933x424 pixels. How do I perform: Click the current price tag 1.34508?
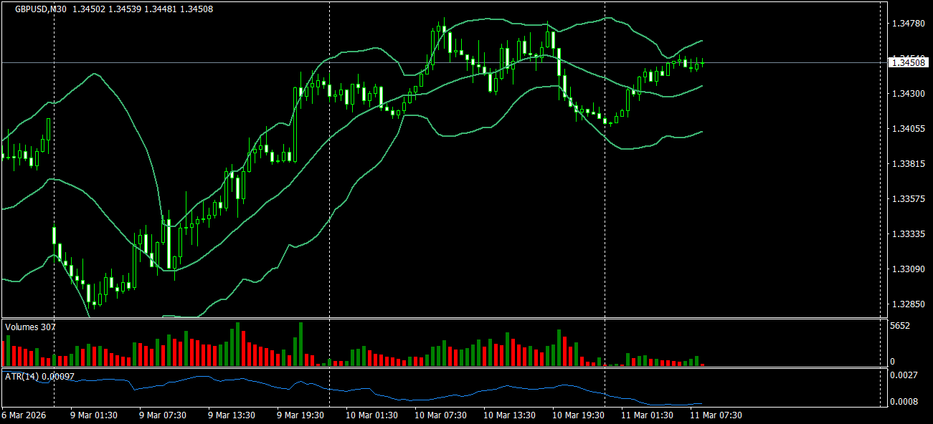(907, 62)
